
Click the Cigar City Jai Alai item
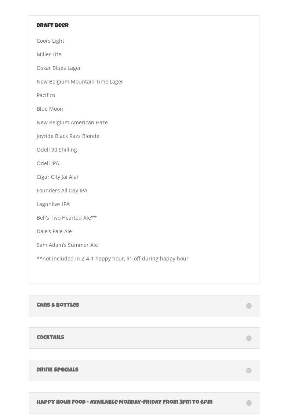pos(57,177)
